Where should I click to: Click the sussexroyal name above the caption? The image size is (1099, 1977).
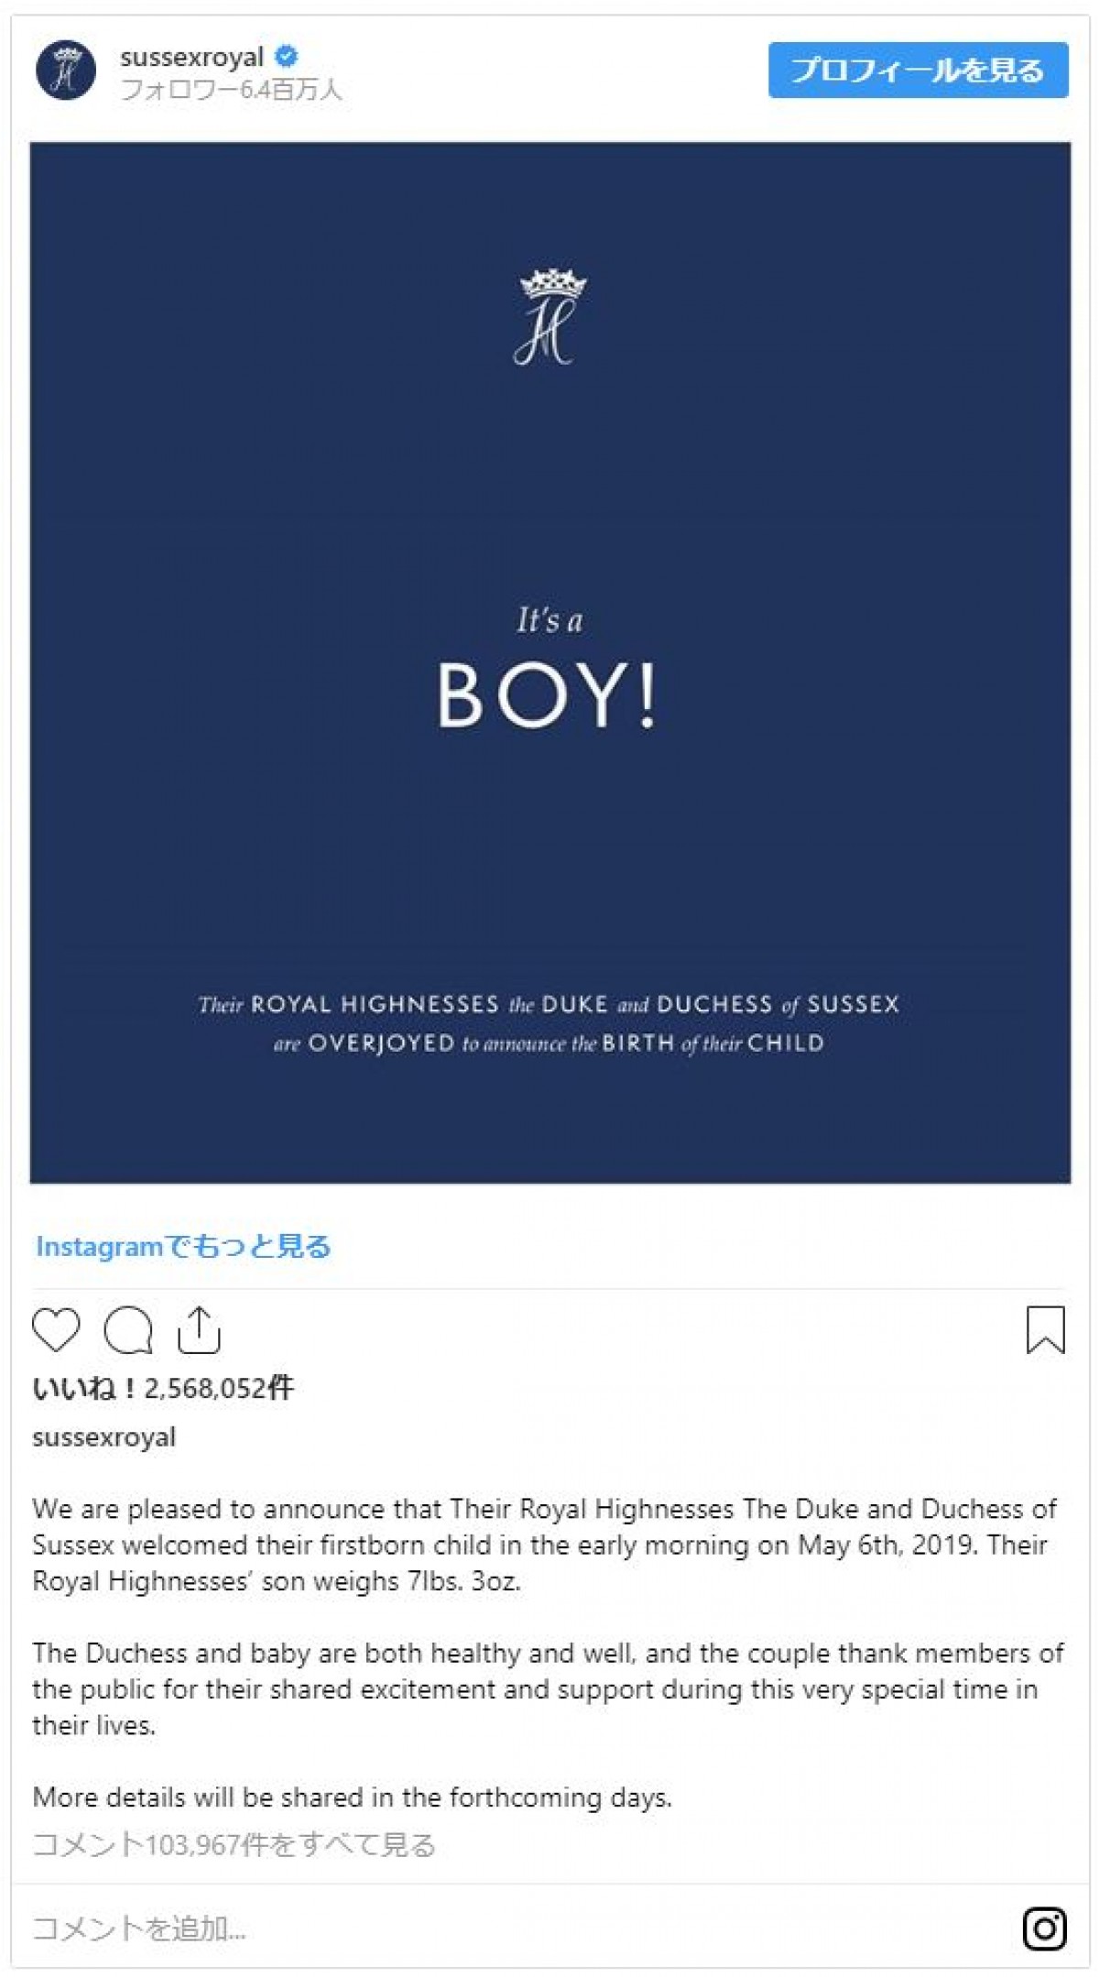pyautogui.click(x=103, y=1436)
